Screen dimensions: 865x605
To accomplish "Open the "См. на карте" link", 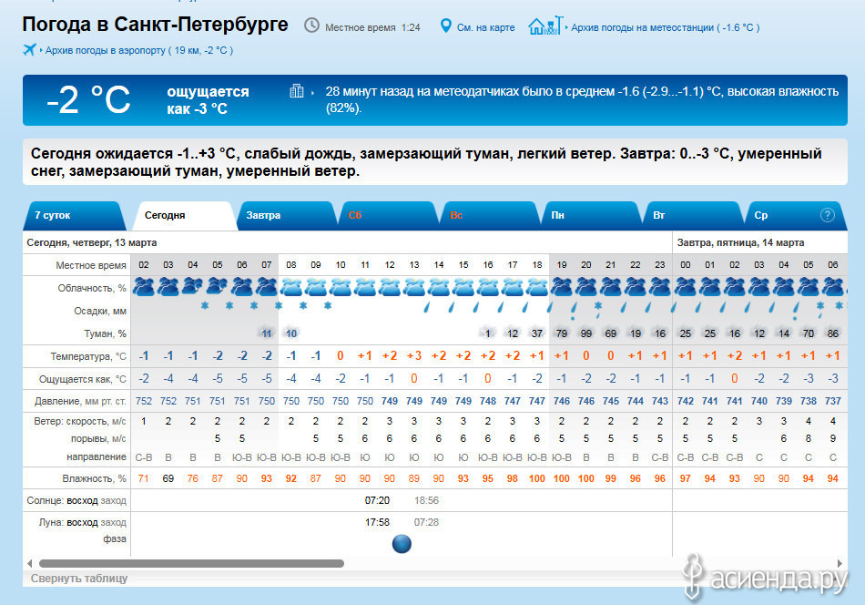I will pyautogui.click(x=485, y=27).
